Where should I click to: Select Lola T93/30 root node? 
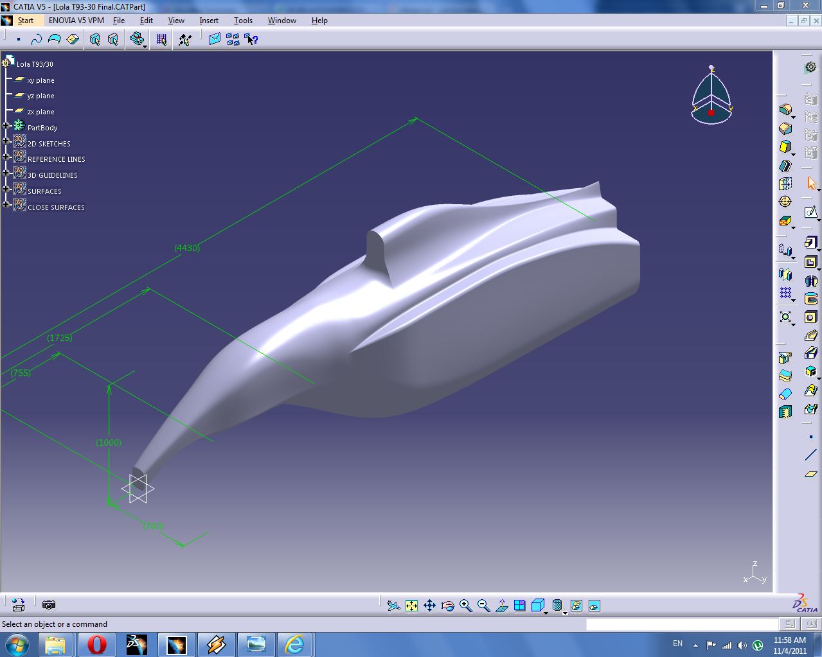click(x=35, y=64)
